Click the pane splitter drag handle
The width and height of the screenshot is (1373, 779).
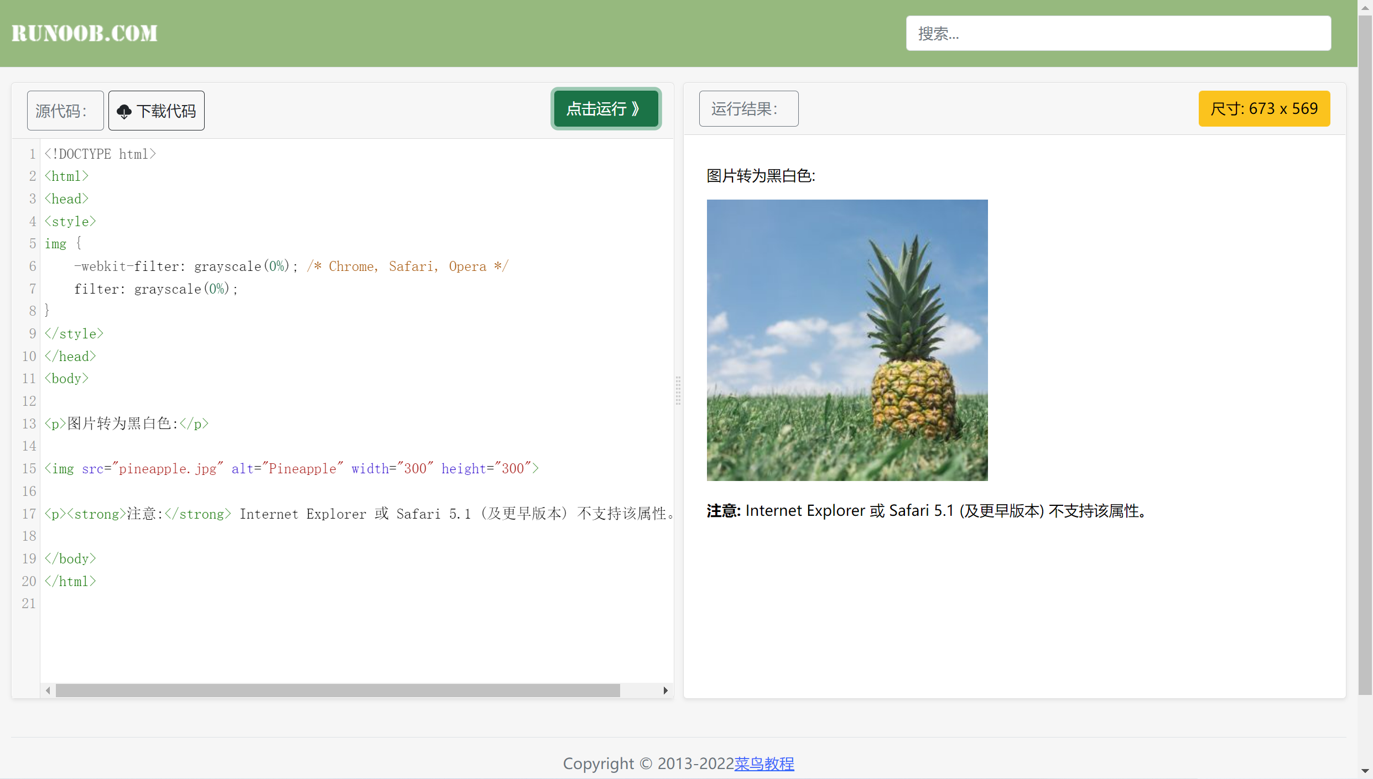point(678,390)
